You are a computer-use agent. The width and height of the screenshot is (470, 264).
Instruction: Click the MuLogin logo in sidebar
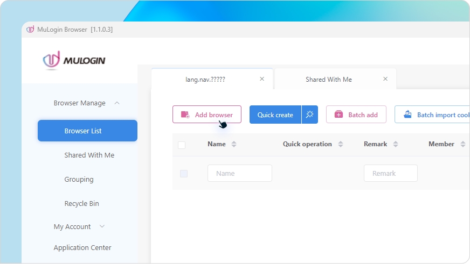click(x=74, y=60)
